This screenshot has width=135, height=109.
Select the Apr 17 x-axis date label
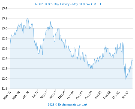tap(125, 95)
